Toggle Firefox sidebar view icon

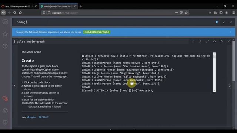point(221,13)
